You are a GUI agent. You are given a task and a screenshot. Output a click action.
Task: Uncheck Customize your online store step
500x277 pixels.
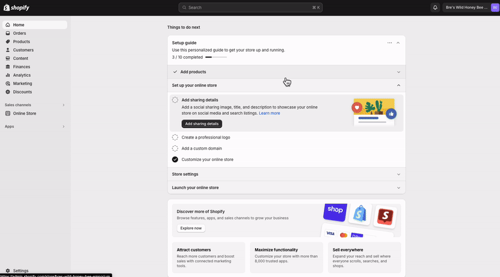point(175,160)
